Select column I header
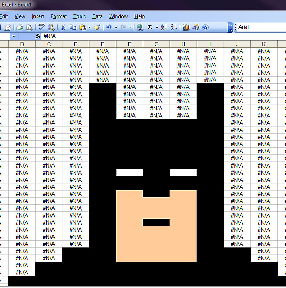Screen dimensions: 286x288 [x=210, y=44]
